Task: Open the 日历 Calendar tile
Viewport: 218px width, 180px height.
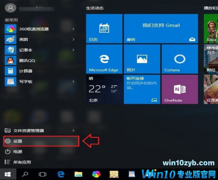Action: (x=104, y=28)
